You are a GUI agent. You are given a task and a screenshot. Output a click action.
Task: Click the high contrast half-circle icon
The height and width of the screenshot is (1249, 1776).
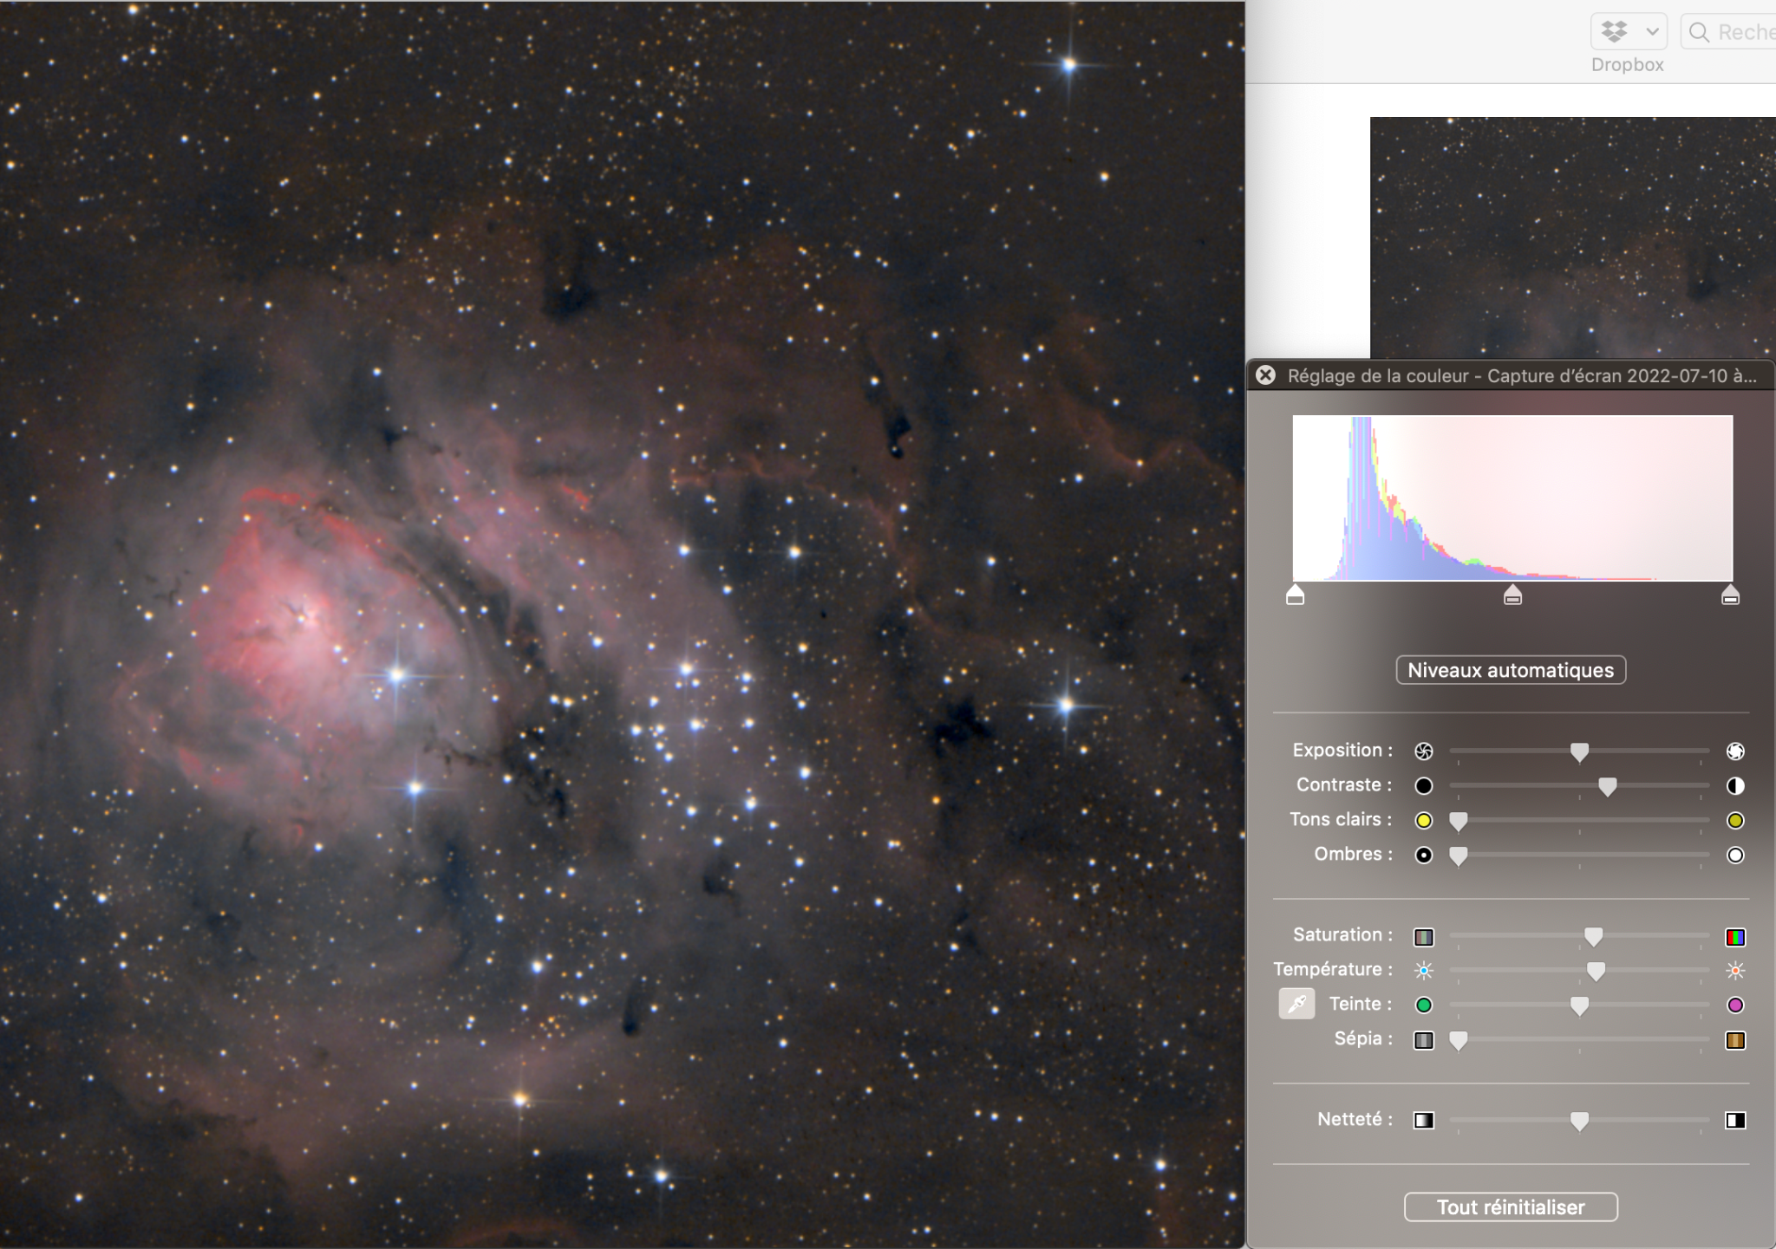point(1735,786)
